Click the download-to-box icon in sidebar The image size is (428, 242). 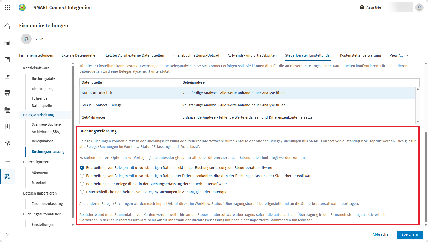(7, 126)
